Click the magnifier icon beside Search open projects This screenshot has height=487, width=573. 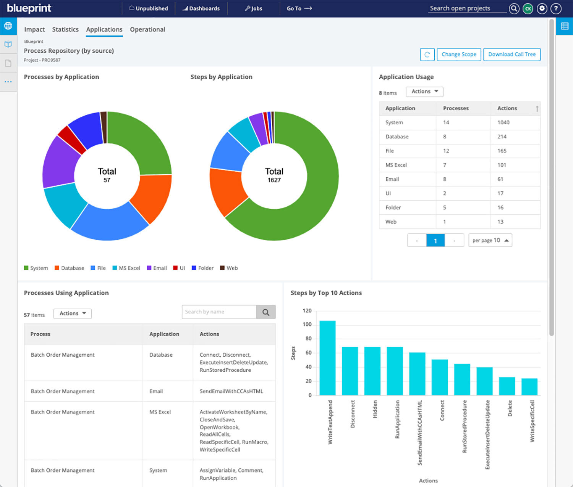tap(514, 8)
